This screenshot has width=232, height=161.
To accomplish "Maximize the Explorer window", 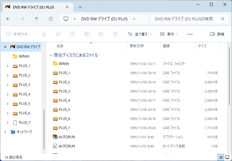I will 211,5.
